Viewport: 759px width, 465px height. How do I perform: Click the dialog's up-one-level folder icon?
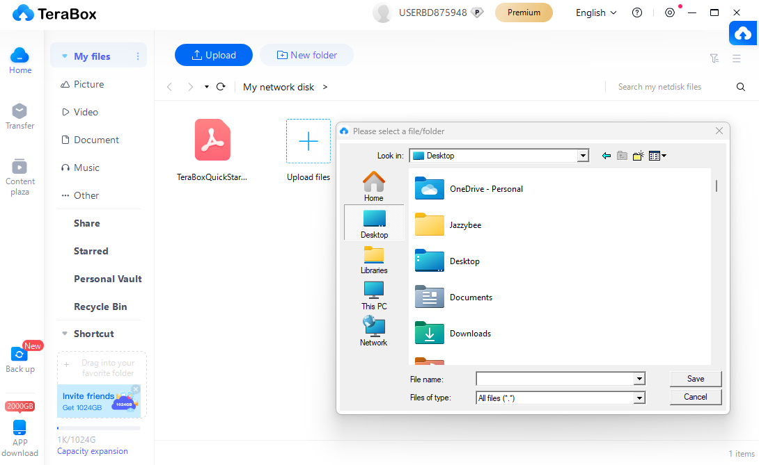pyautogui.click(x=622, y=156)
